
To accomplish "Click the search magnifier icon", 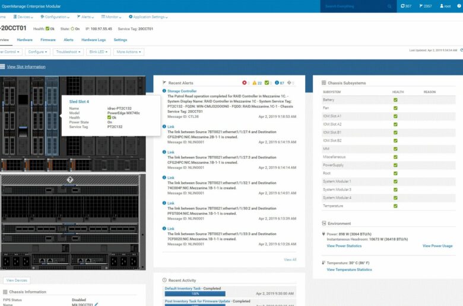I will point(389,6).
